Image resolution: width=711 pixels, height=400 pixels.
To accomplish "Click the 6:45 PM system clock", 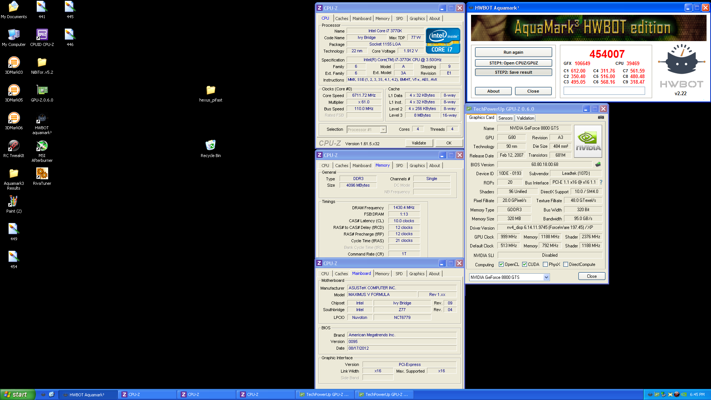I will [697, 394].
